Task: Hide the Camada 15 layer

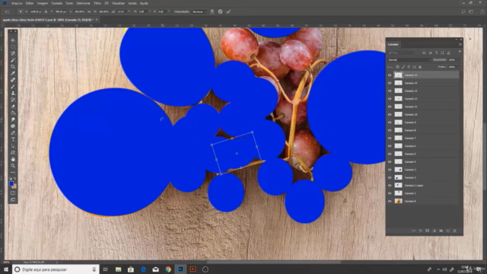Action: pos(390,75)
